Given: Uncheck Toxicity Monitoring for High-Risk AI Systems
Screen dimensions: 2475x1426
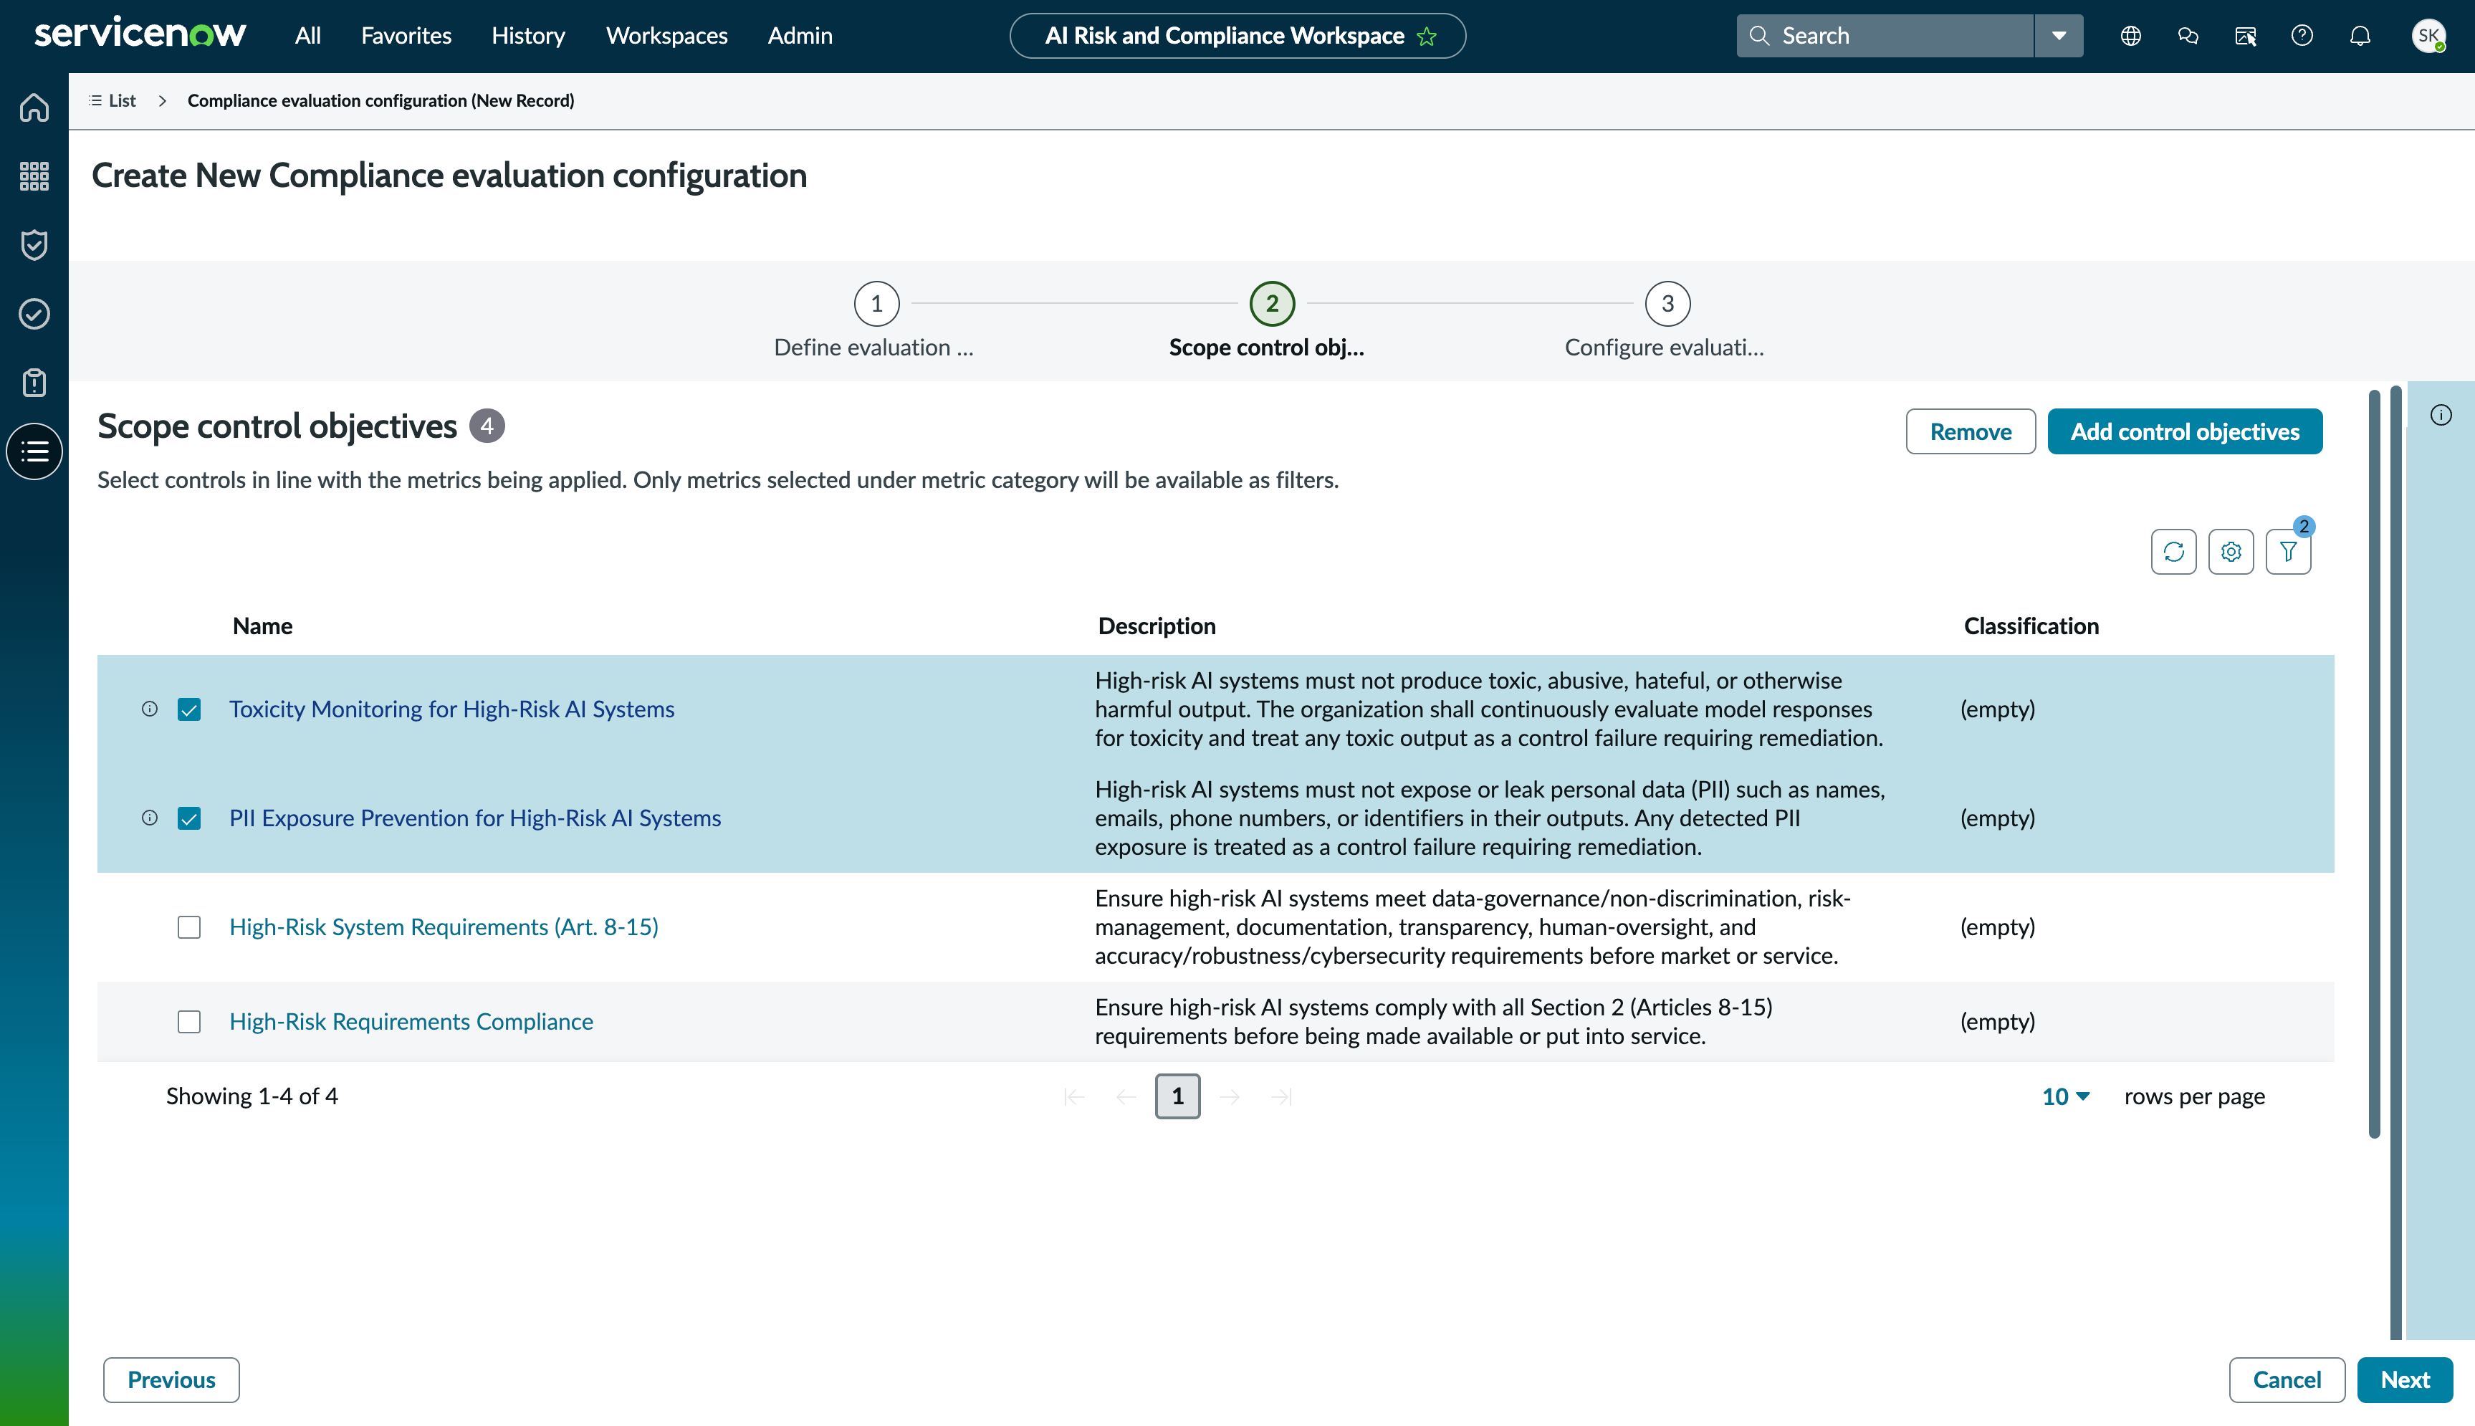Looking at the screenshot, I should [x=189, y=709].
